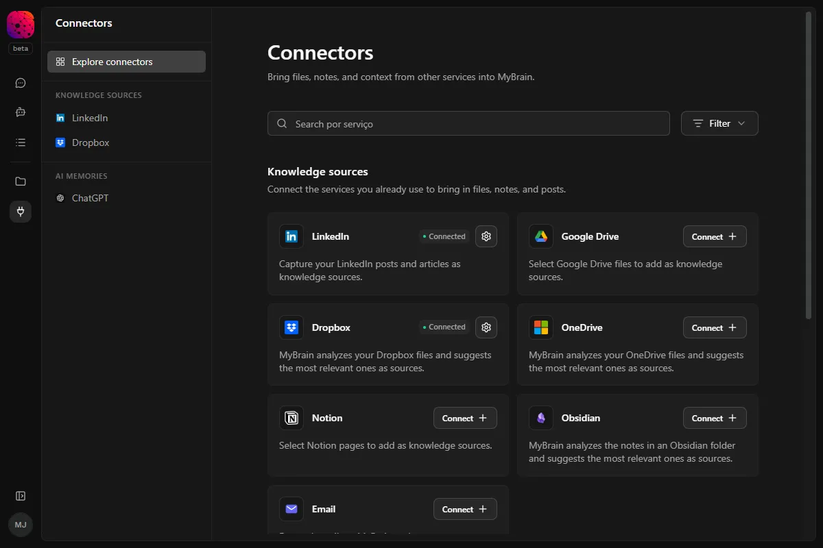This screenshot has width=823, height=548.
Task: Click the Notion card description text
Action: (x=385, y=445)
